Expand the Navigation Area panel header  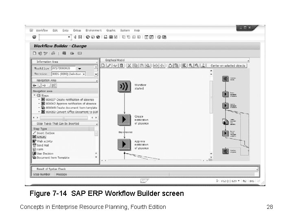65,80
